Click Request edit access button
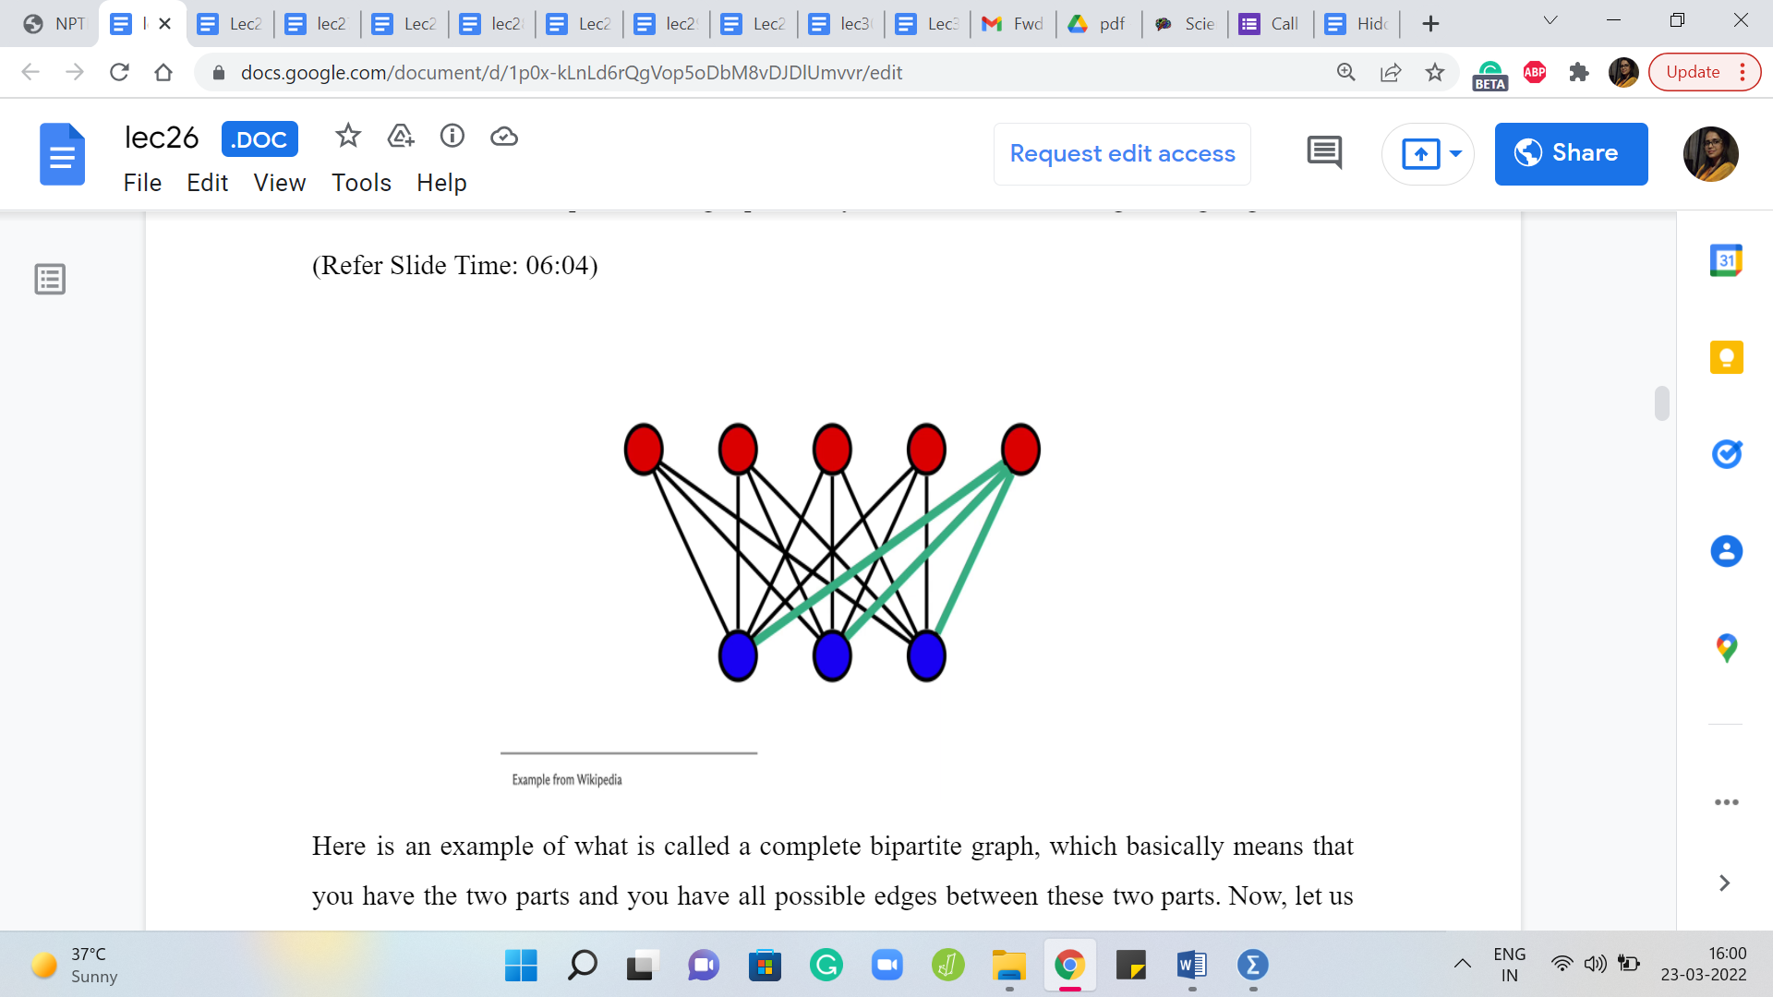Screen dimensions: 1773x997 tap(1122, 153)
